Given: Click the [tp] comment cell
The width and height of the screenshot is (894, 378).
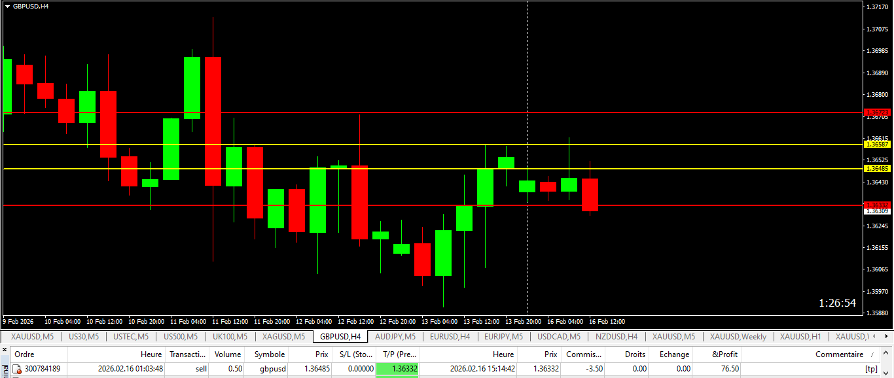Looking at the screenshot, I should click(871, 369).
